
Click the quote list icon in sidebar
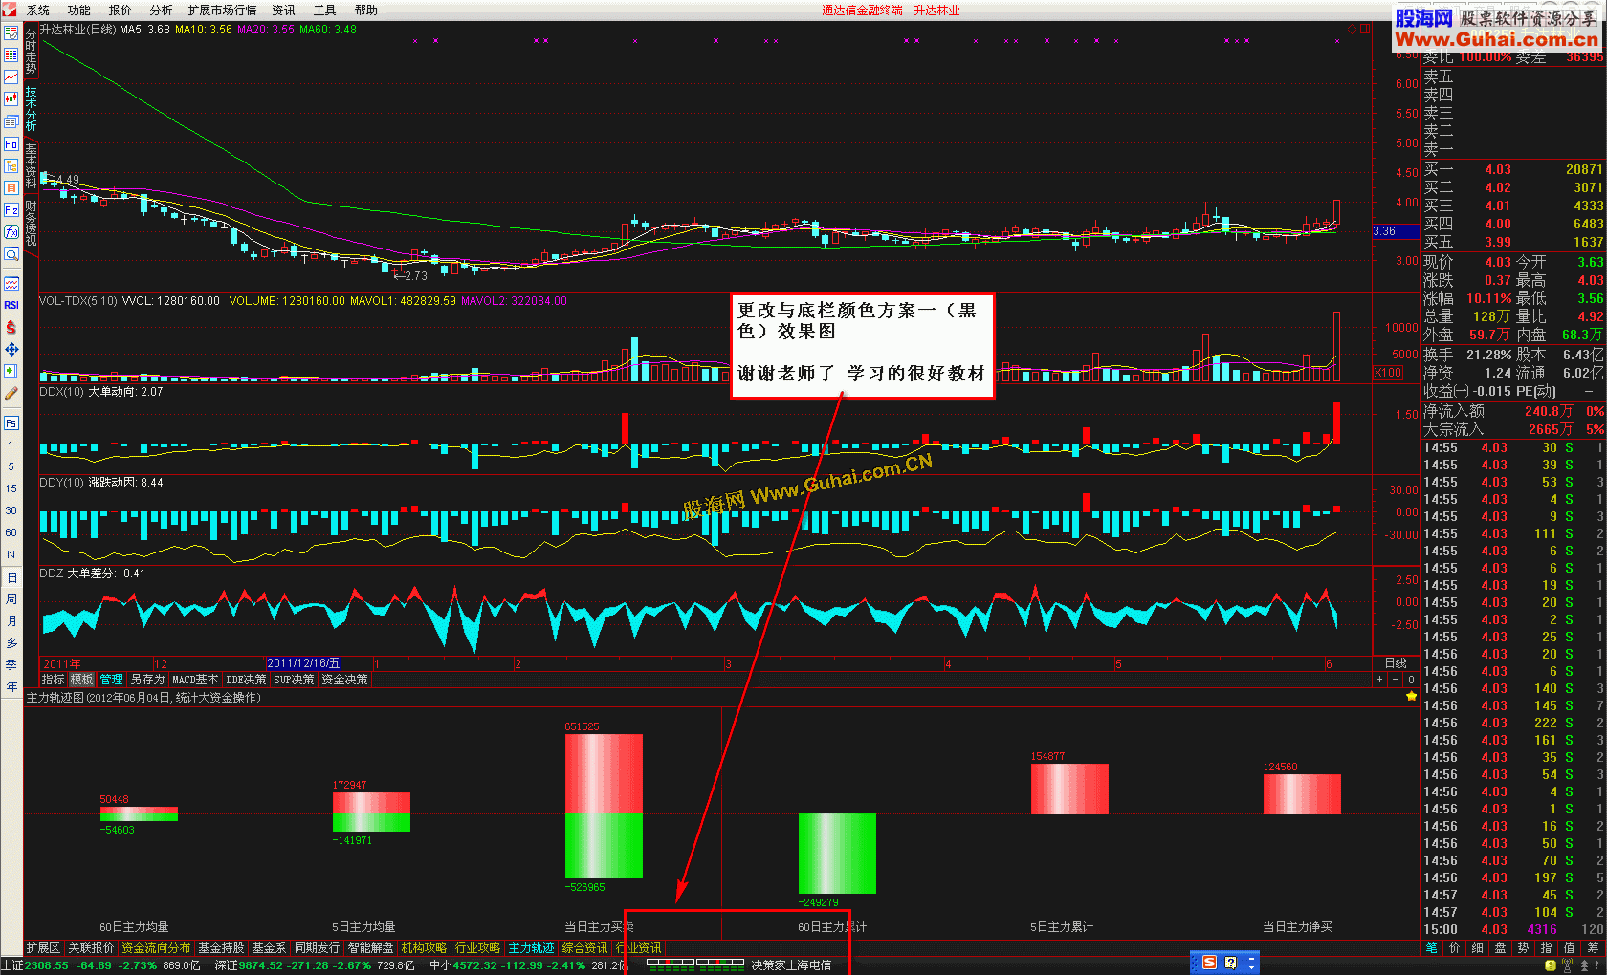pyautogui.click(x=11, y=54)
